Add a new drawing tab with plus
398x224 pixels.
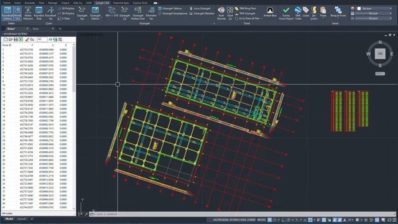[60, 29]
